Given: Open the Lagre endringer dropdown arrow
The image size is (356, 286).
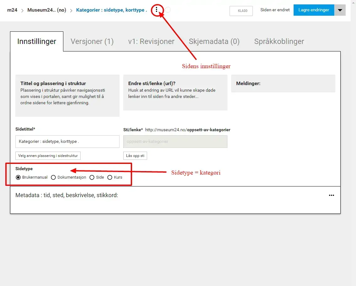Looking at the screenshot, I should coord(340,10).
